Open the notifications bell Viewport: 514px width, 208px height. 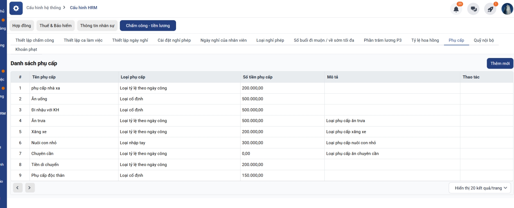(x=456, y=9)
